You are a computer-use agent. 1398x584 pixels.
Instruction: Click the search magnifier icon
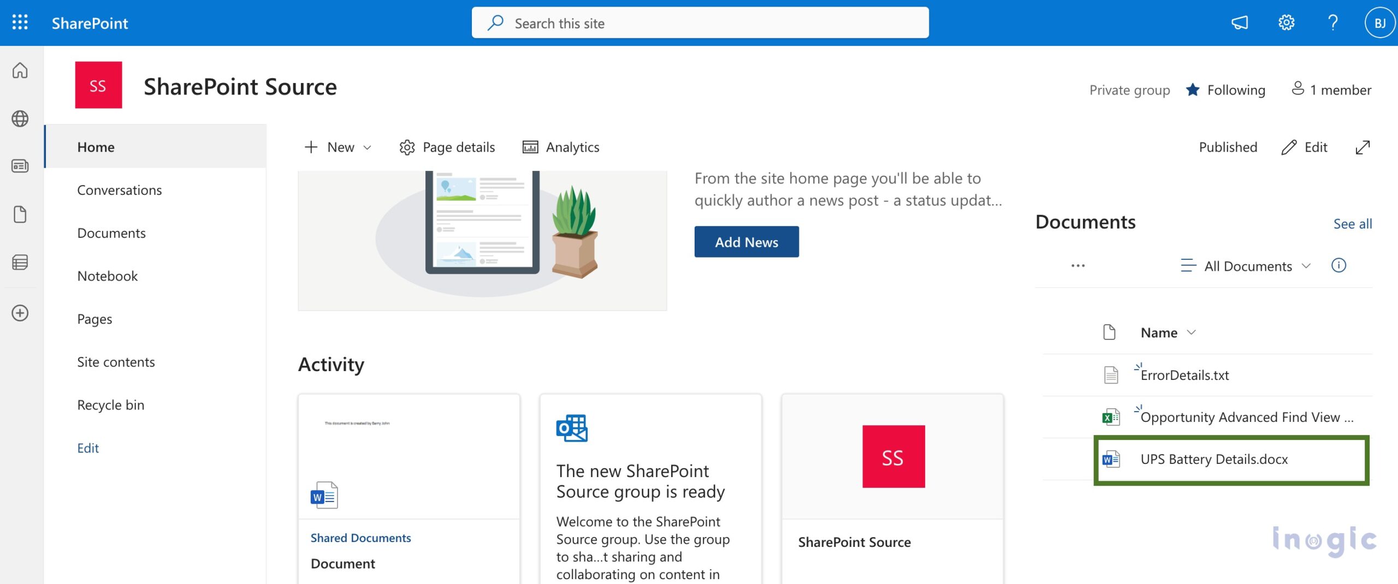pyautogui.click(x=495, y=23)
